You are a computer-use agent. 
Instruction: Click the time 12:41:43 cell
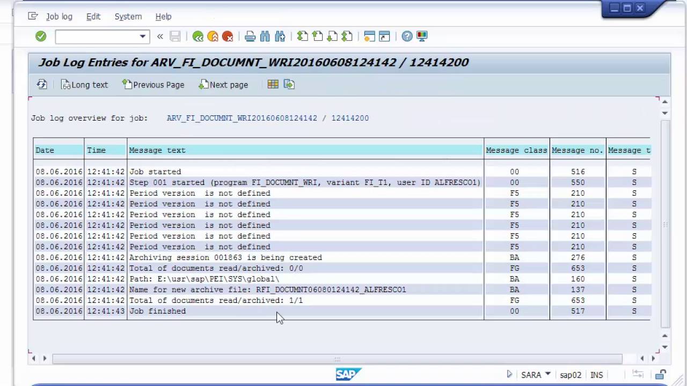pos(105,311)
